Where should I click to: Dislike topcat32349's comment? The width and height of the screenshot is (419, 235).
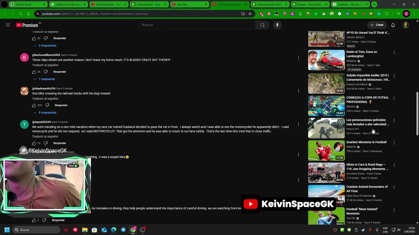(46, 143)
